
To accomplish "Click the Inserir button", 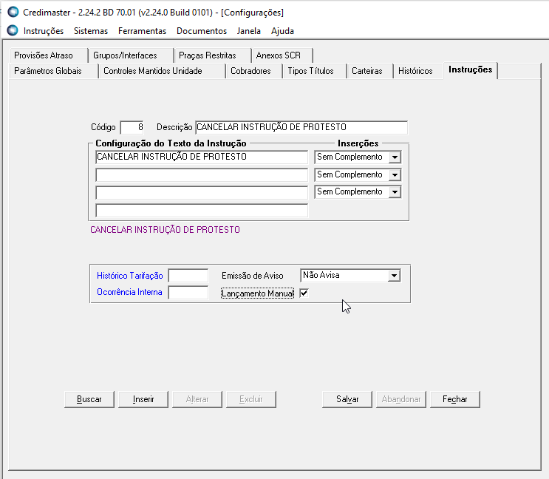I will [x=143, y=399].
